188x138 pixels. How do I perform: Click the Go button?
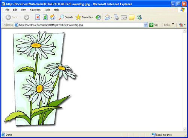click(x=153, y=25)
